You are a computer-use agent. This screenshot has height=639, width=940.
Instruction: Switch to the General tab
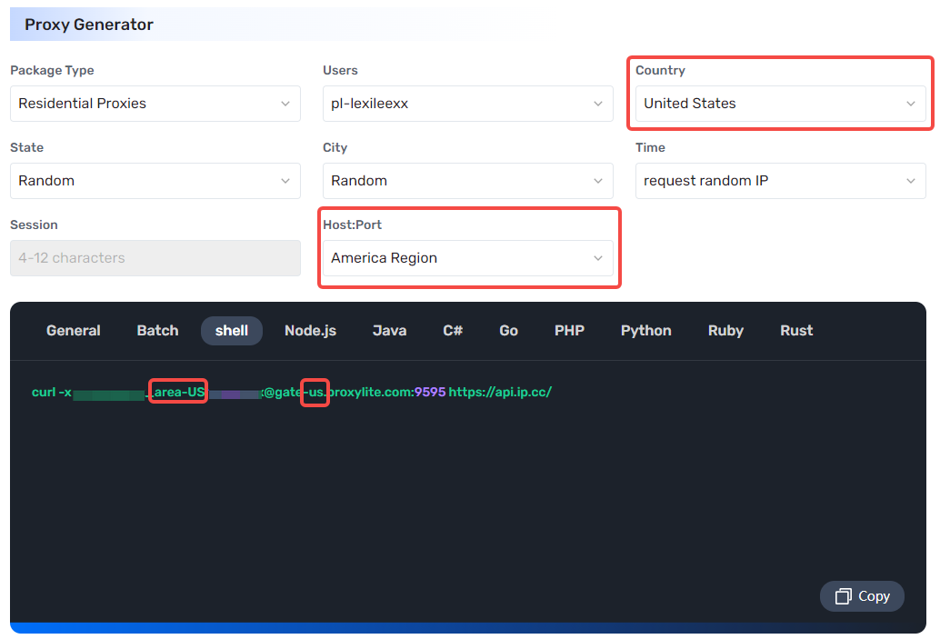click(x=73, y=331)
